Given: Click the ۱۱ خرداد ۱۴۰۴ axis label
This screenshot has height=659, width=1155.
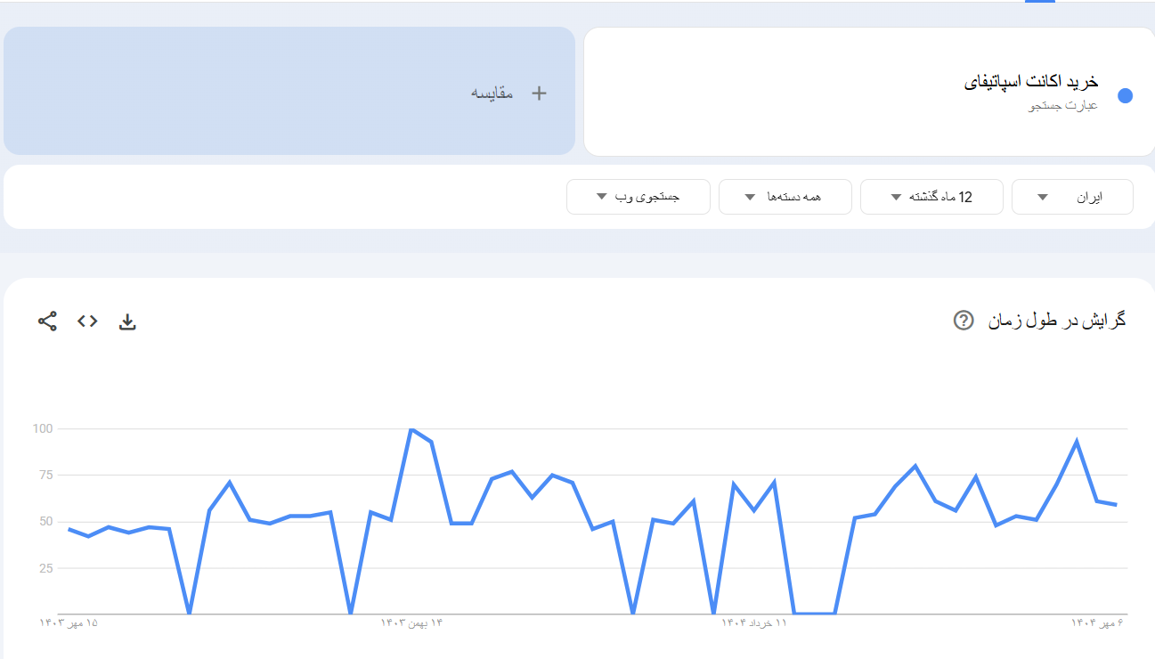Looking at the screenshot, I should [754, 622].
